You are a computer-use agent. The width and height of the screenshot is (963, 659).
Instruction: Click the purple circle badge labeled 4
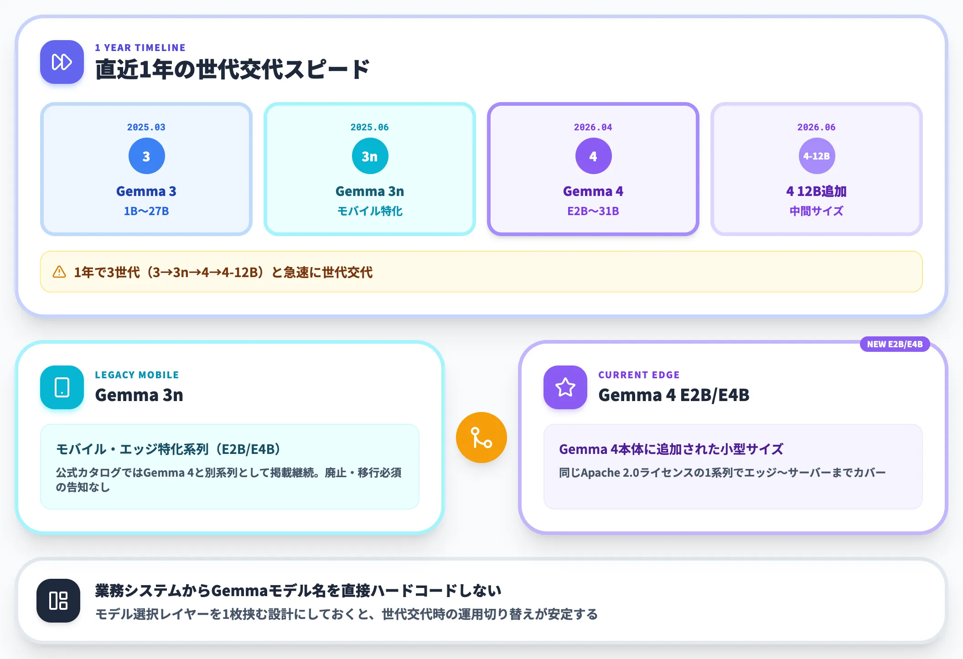593,156
